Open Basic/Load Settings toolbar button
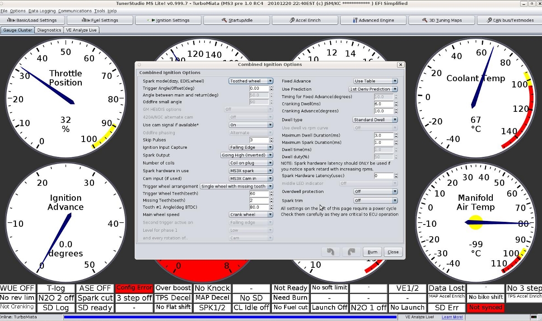 [33, 20]
